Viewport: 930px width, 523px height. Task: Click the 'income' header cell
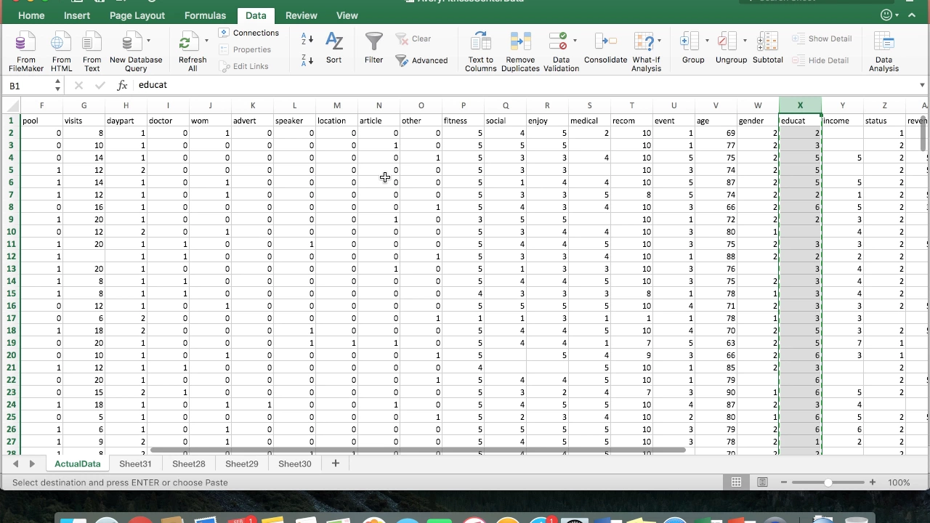pos(842,121)
